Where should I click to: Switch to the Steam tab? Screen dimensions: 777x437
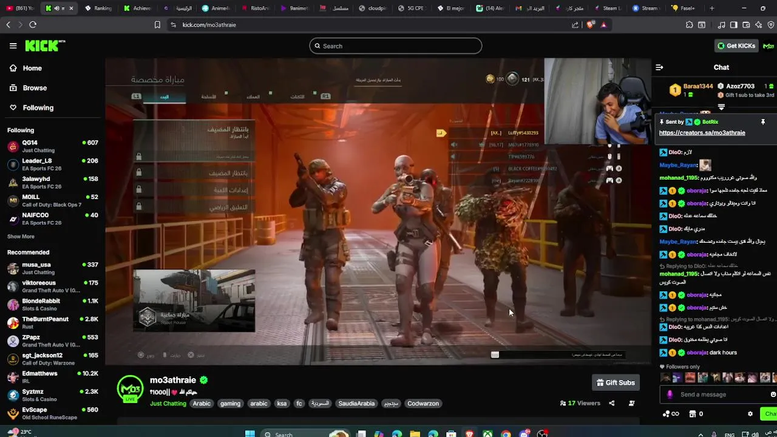(607, 8)
